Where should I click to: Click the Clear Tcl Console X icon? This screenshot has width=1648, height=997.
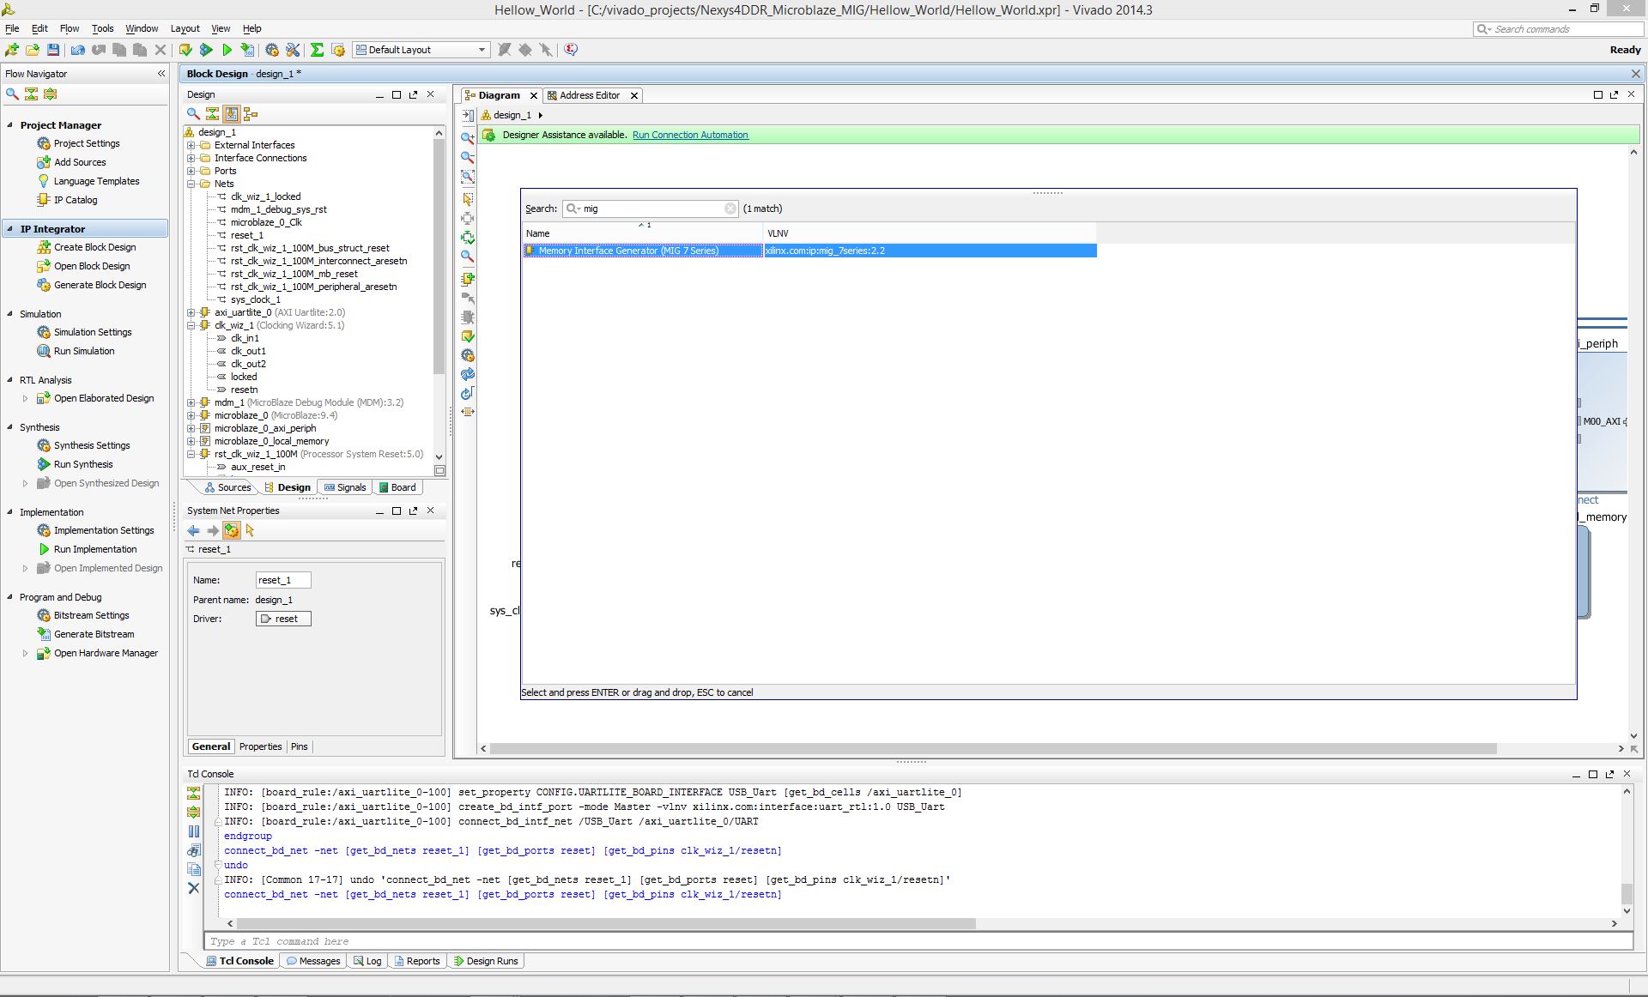pos(193,888)
